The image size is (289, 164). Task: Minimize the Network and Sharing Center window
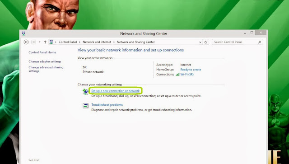pyautogui.click(x=245, y=33)
